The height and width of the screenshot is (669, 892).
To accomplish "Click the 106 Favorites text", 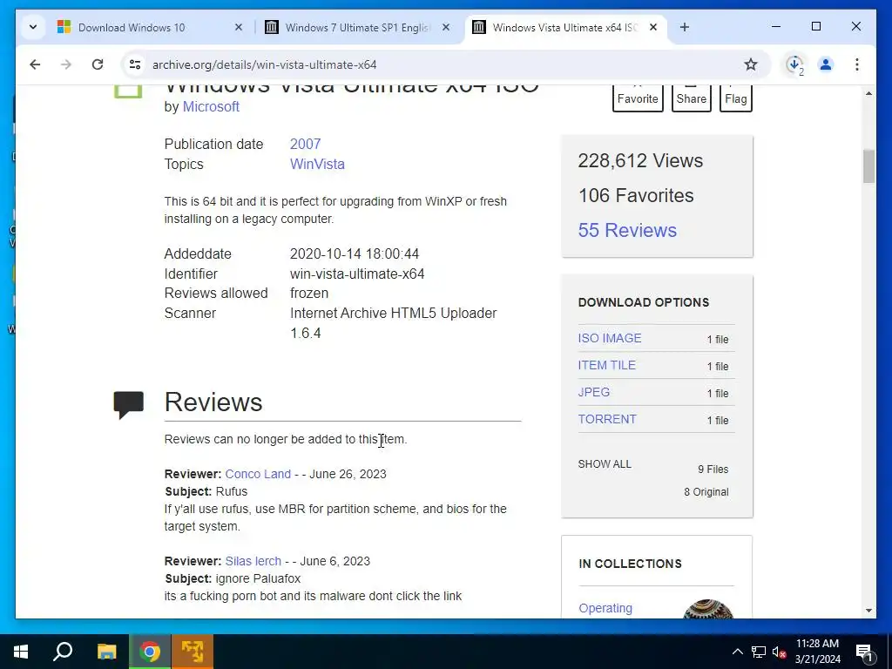I will pyautogui.click(x=636, y=195).
